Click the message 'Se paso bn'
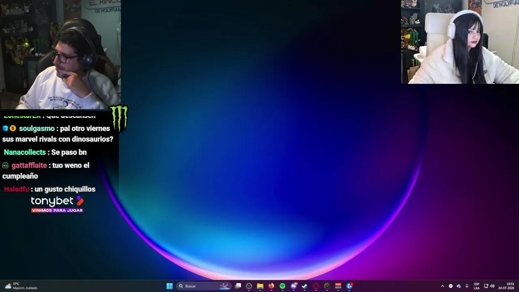 click(69, 152)
